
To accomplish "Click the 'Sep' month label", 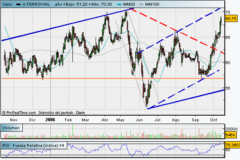I will (x=195, y=120).
